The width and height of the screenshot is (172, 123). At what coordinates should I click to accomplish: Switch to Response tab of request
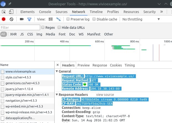click(100, 65)
